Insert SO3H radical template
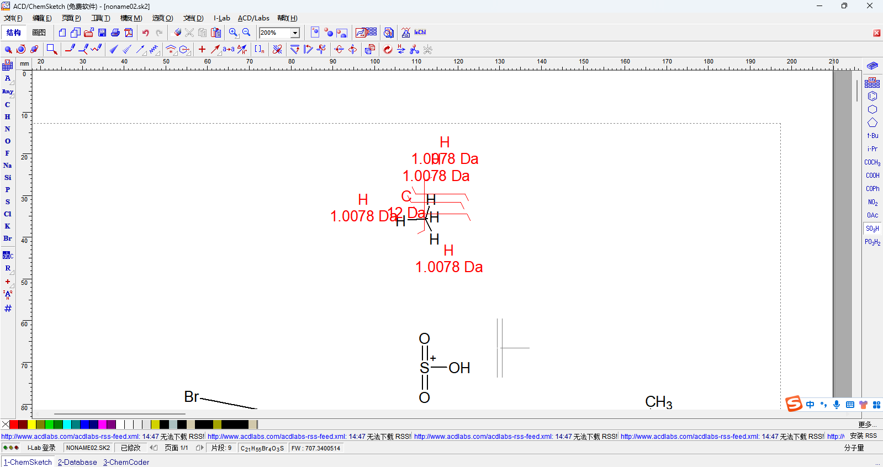This screenshot has width=883, height=467. pos(873,229)
